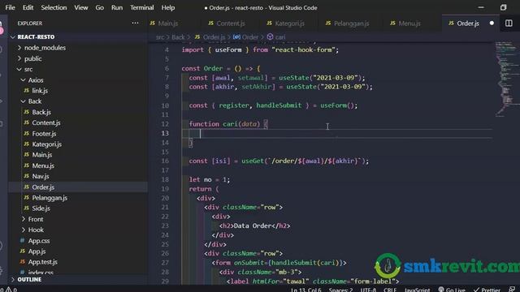The width and height of the screenshot is (520, 292).
Task: Click the CRLF end-of-line status
Action: 390,290
